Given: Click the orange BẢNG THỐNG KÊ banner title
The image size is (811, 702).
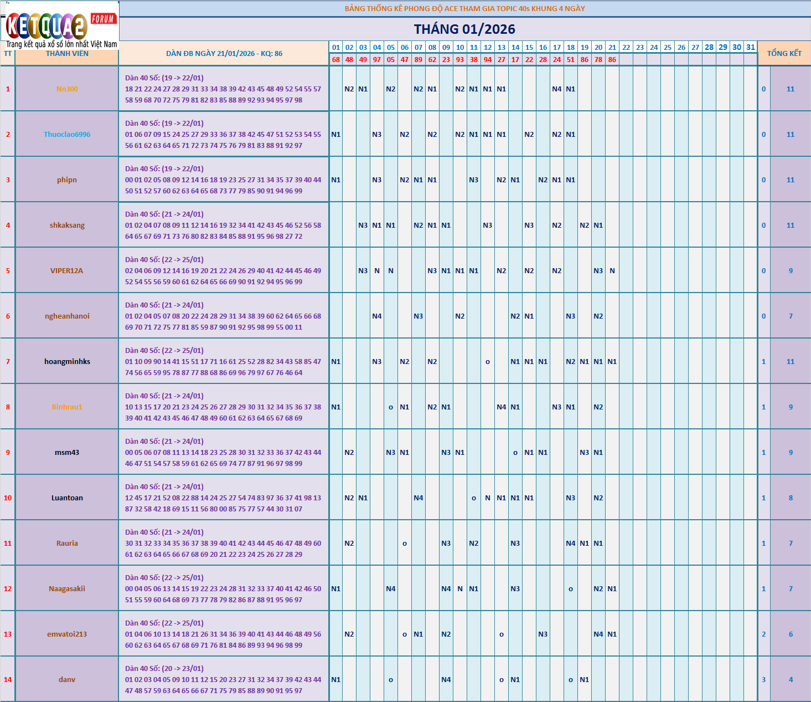Looking at the screenshot, I should (464, 8).
